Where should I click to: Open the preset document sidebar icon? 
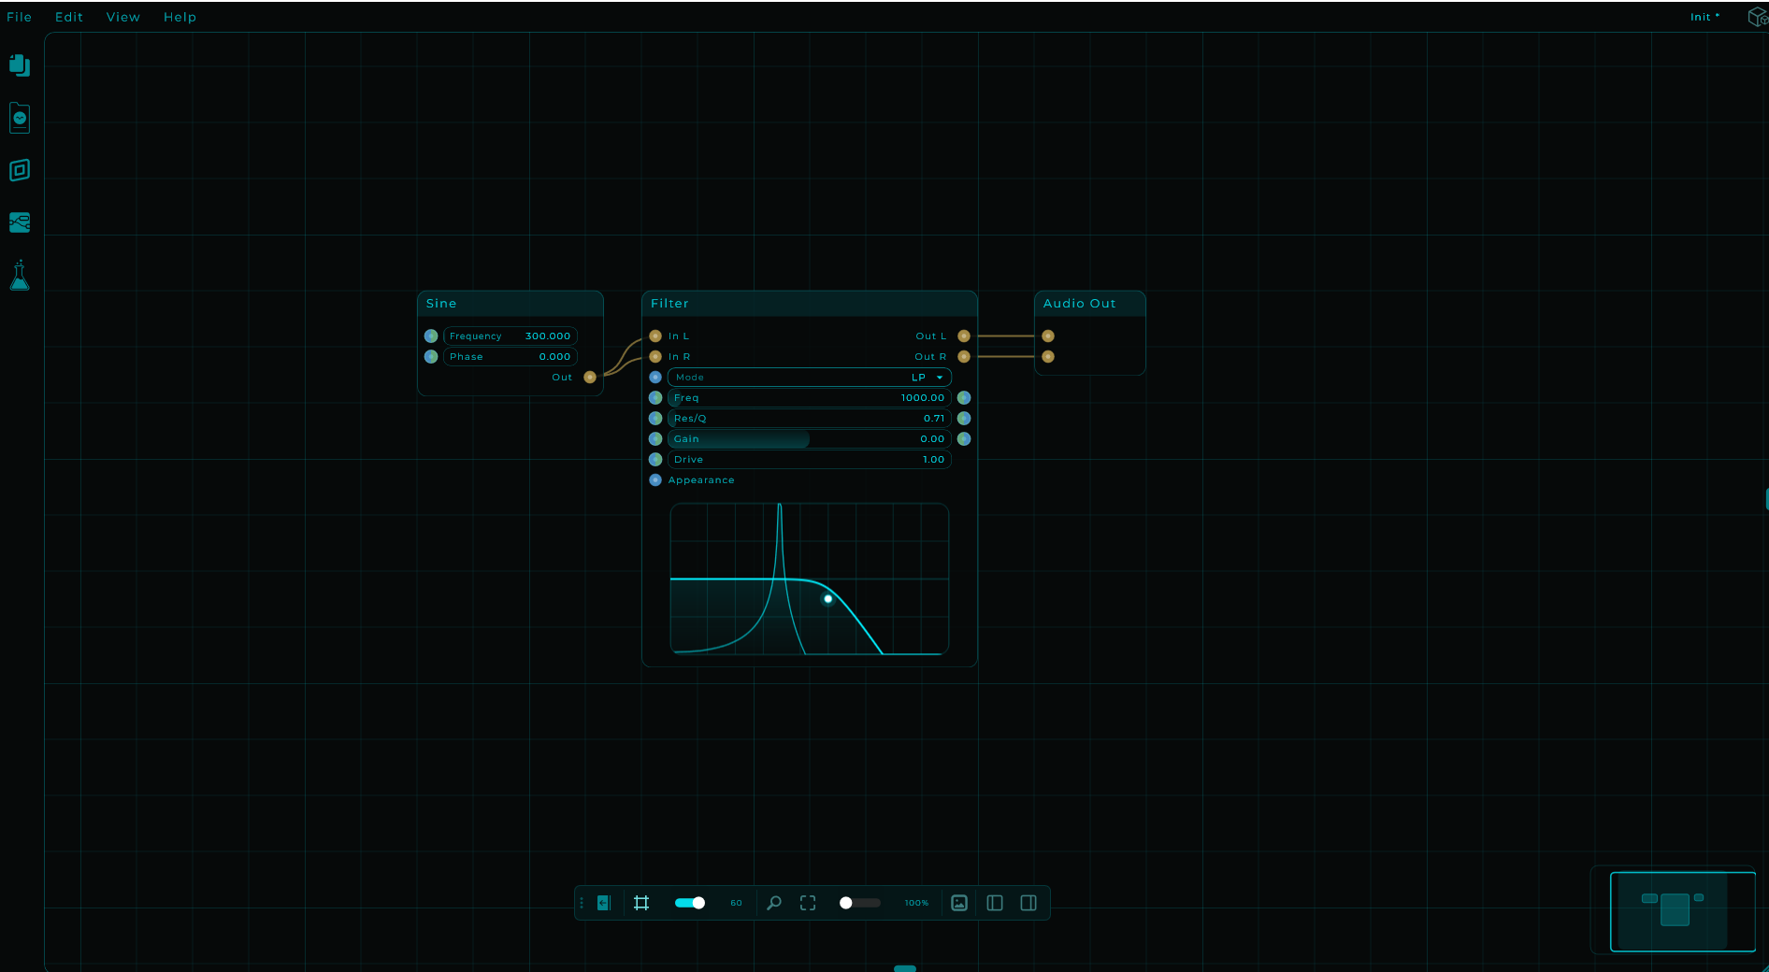pos(20,118)
